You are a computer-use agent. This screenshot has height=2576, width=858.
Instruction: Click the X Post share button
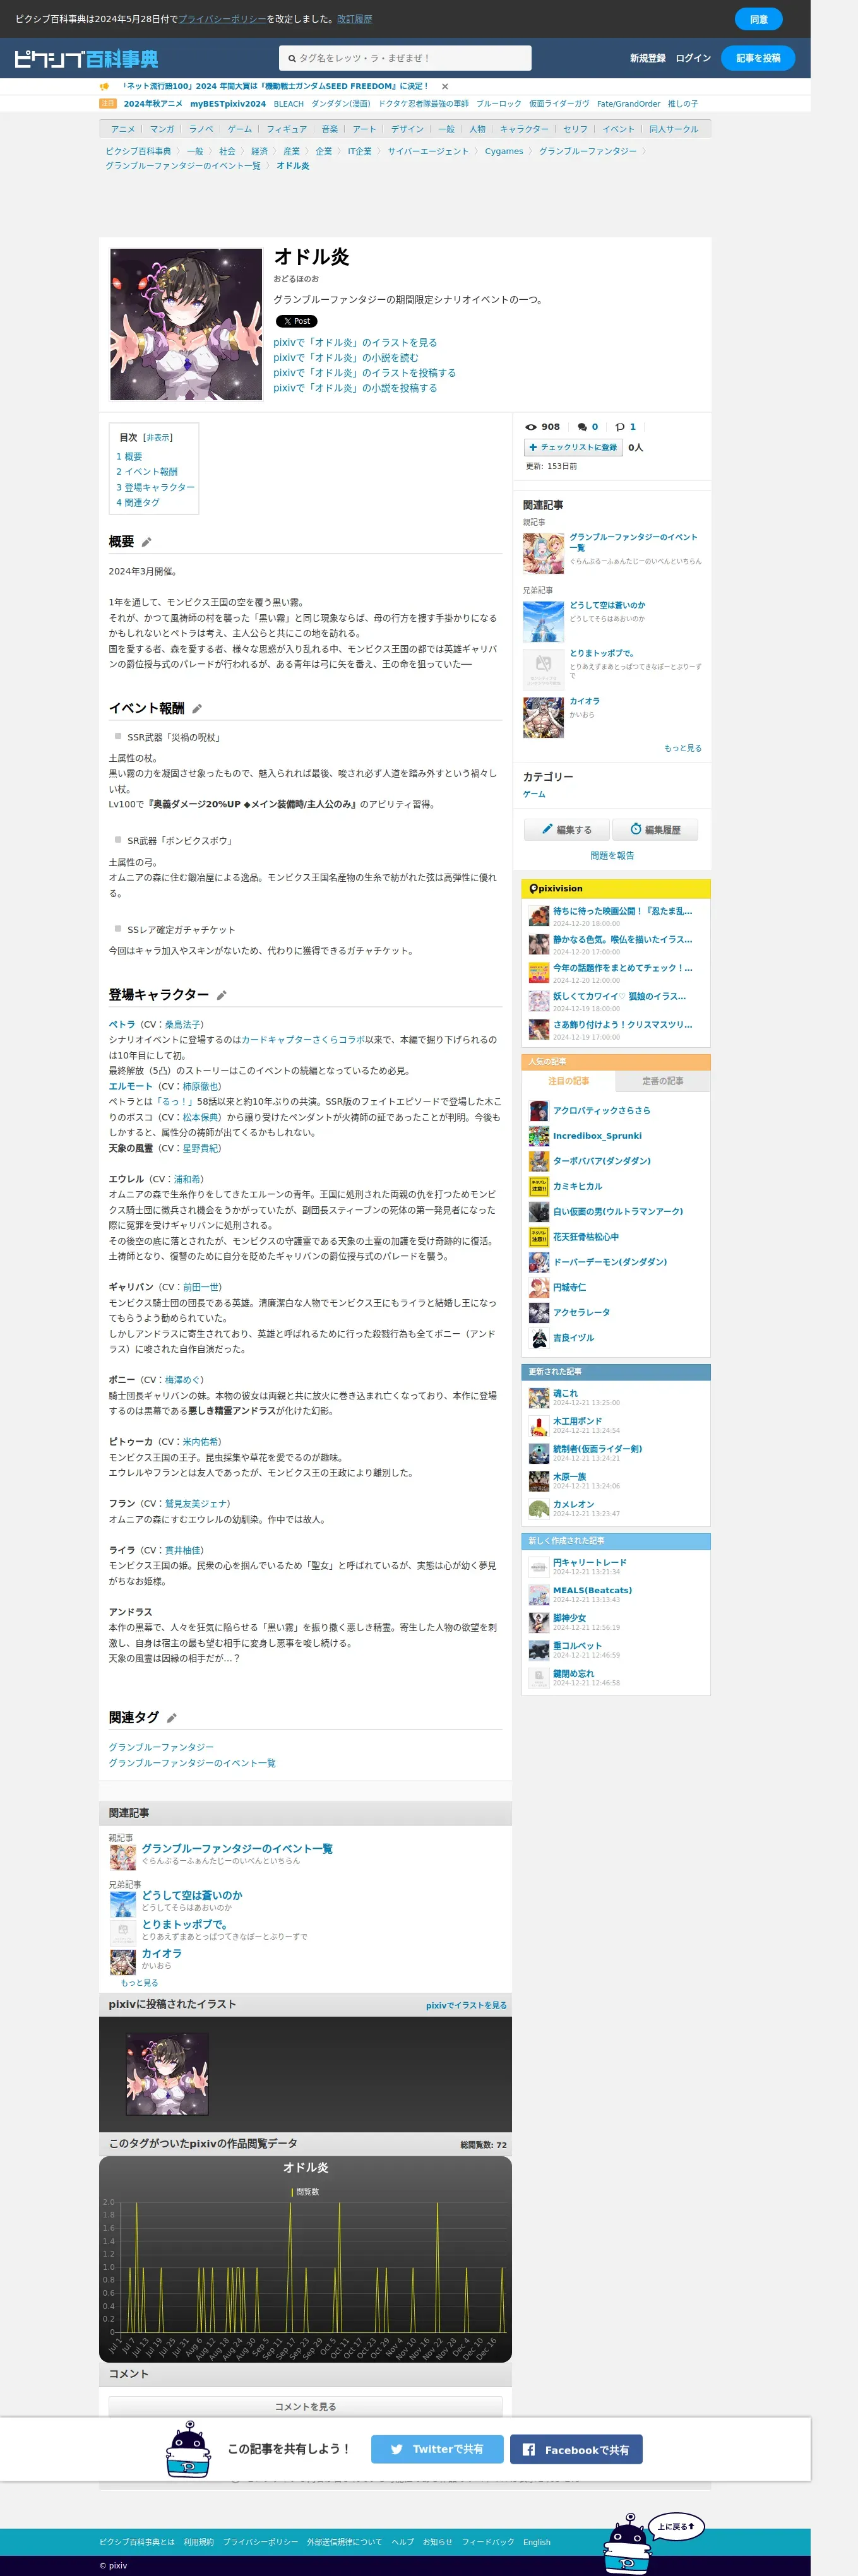pyautogui.click(x=296, y=321)
